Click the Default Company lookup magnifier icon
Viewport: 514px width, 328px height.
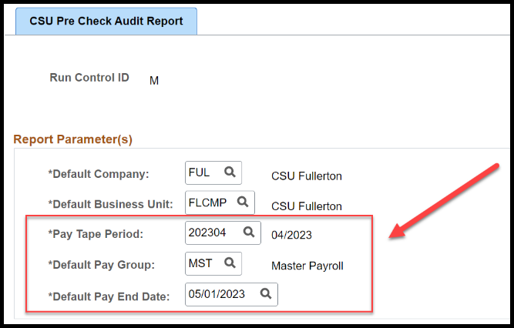pos(230,172)
